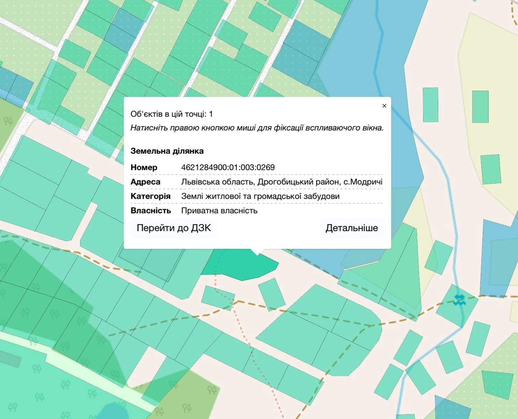The height and width of the screenshot is (419, 518).
Task: Click the "Об'єктів в цій точці: 1" header
Action: coord(172,114)
